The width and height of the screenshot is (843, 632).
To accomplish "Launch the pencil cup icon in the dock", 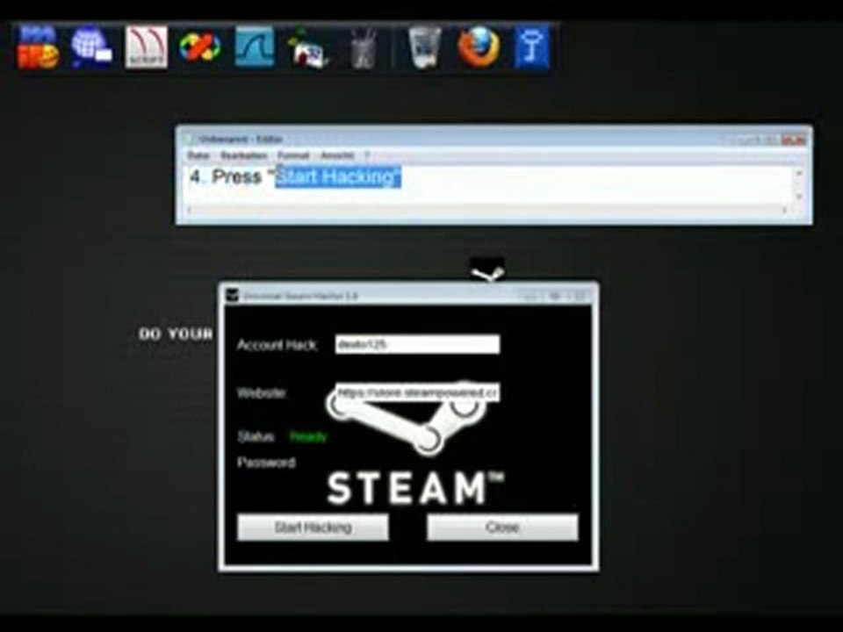I will tap(364, 48).
